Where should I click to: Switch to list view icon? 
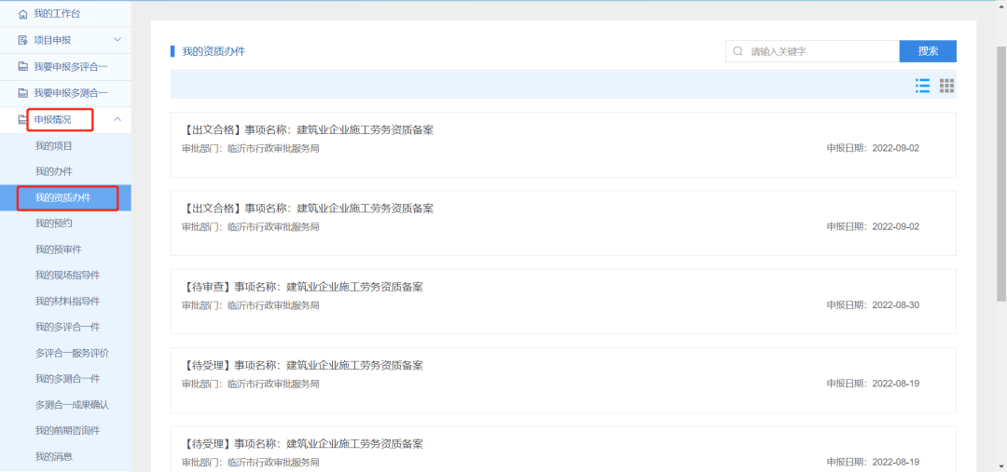point(922,86)
